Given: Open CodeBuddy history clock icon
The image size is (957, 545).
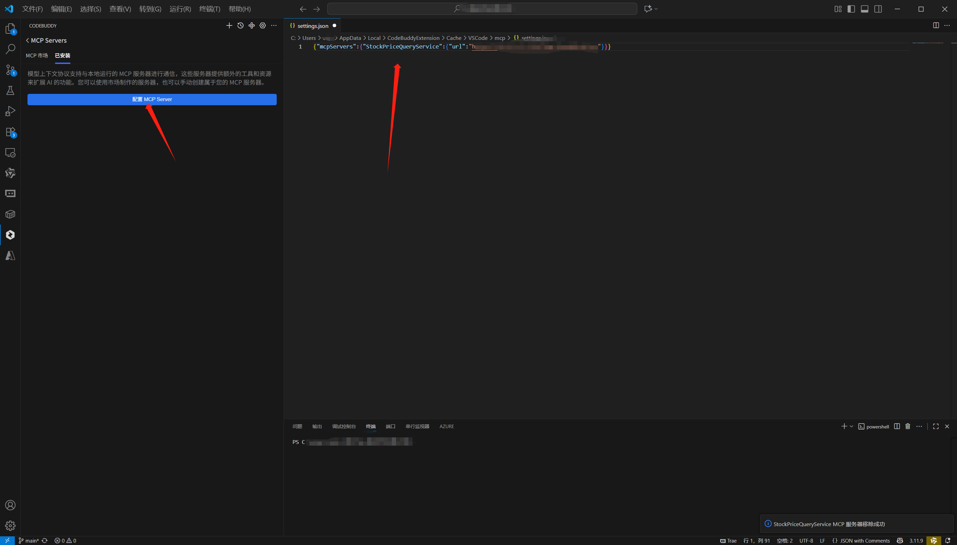Looking at the screenshot, I should click(x=241, y=25).
